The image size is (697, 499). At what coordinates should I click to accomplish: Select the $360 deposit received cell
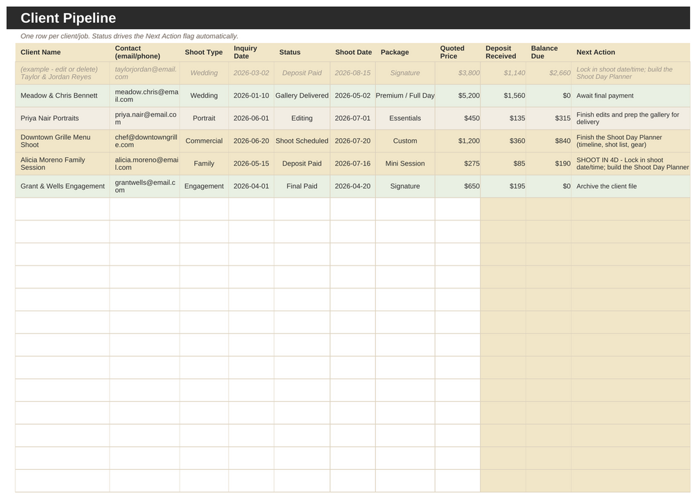click(503, 141)
